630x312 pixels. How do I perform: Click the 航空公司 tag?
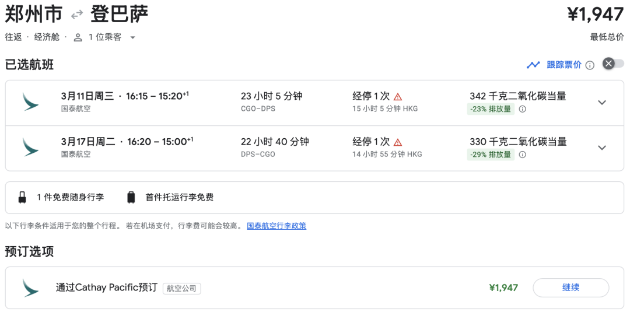point(181,288)
